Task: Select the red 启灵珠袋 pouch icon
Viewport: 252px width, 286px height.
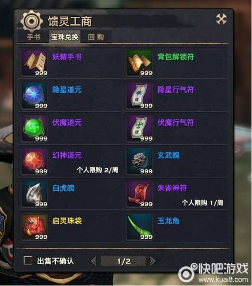Action: [x=35, y=227]
